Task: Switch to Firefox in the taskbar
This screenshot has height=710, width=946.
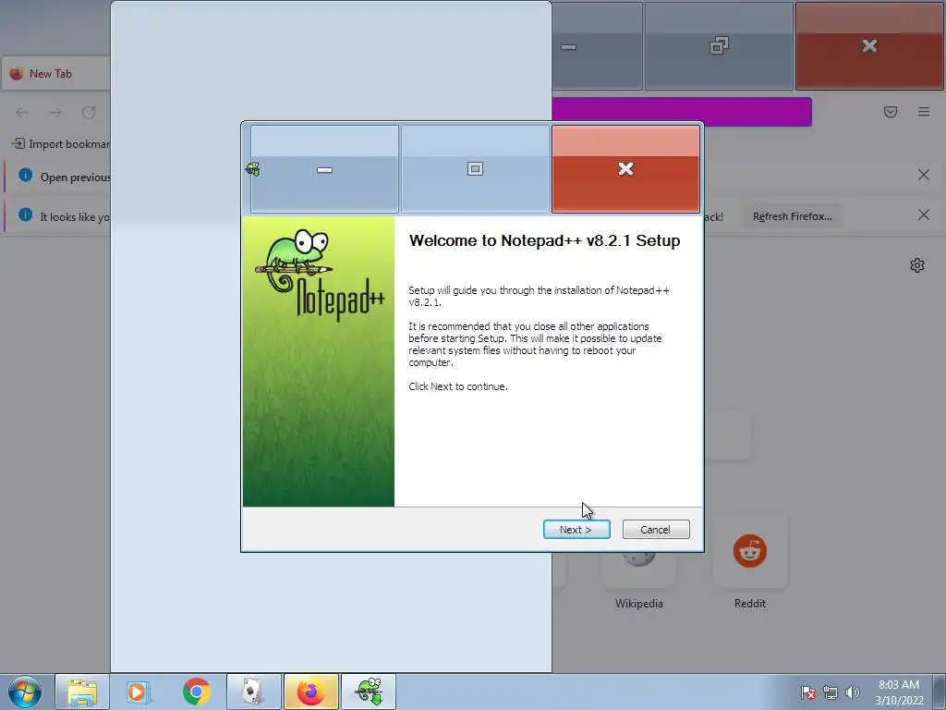Action: click(x=310, y=692)
